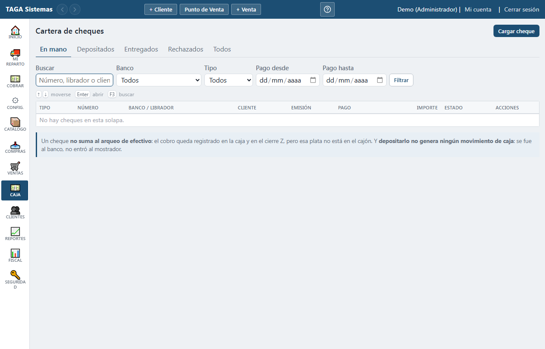Select the Caja sidebar icon
This screenshot has width=545, height=349.
15,190
